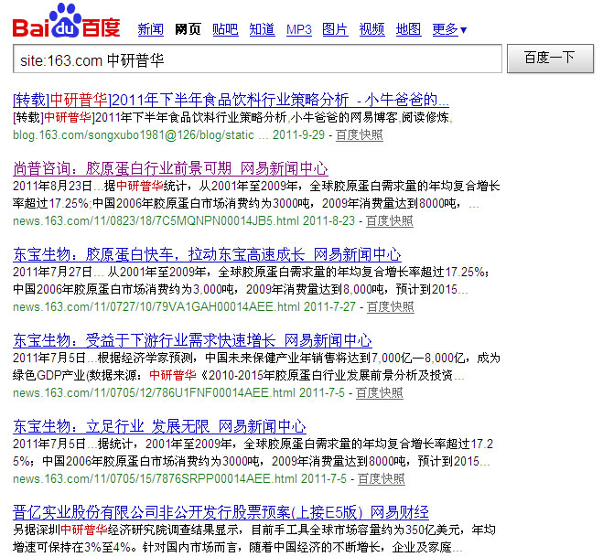Open 尚普咨询 胶原蛋白行业前景可期 result

pyautogui.click(x=170, y=168)
